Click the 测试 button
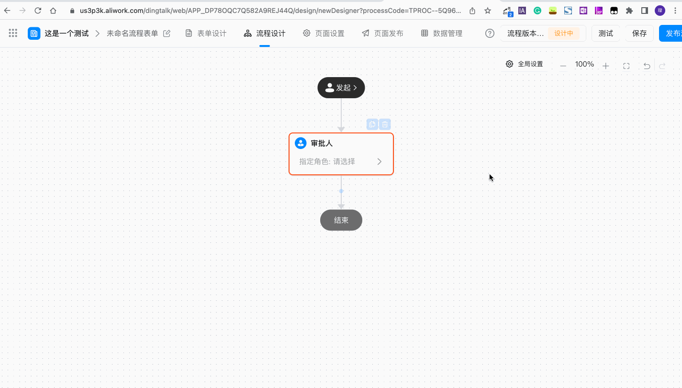 [x=606, y=34]
